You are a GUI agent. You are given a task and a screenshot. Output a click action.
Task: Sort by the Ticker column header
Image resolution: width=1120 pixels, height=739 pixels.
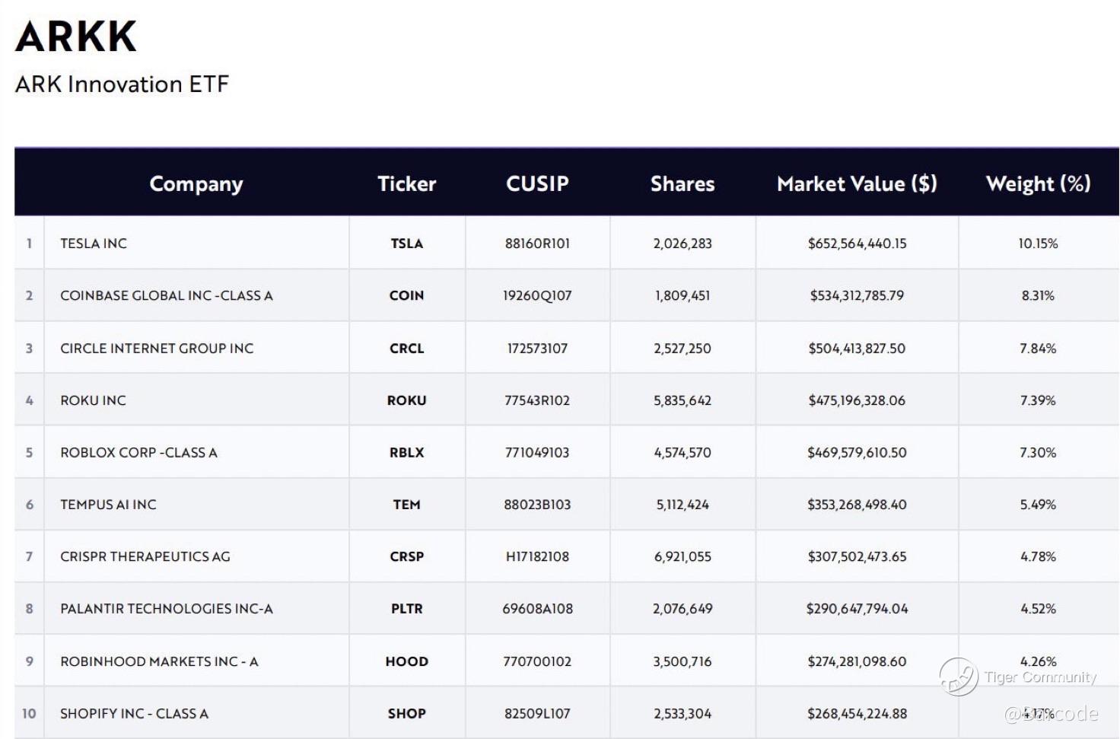coord(406,183)
